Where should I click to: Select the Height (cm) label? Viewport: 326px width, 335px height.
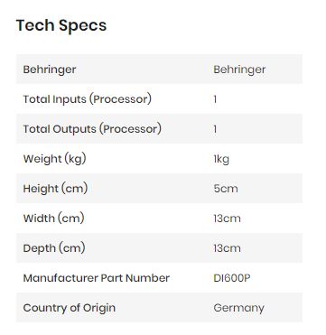[x=55, y=189]
